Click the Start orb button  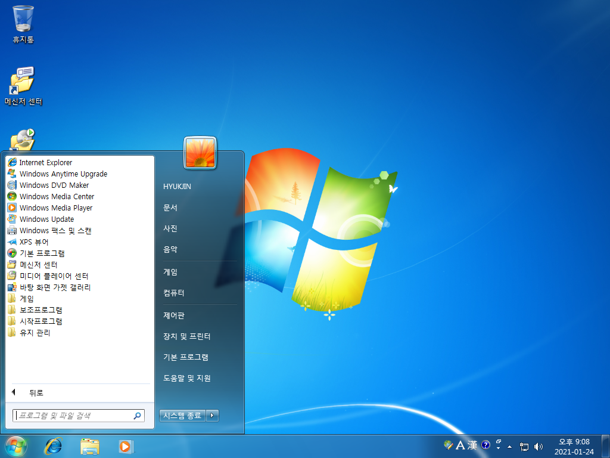pos(16,446)
